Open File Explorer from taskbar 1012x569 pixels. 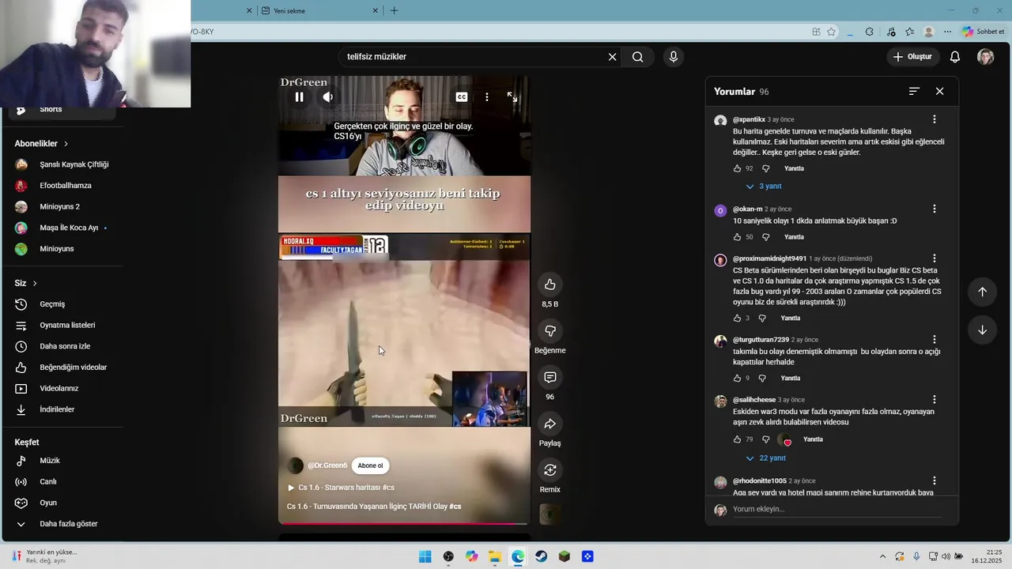[x=495, y=556]
